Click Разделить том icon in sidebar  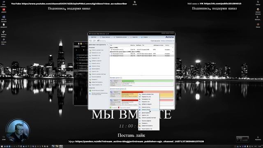(x=90, y=58)
